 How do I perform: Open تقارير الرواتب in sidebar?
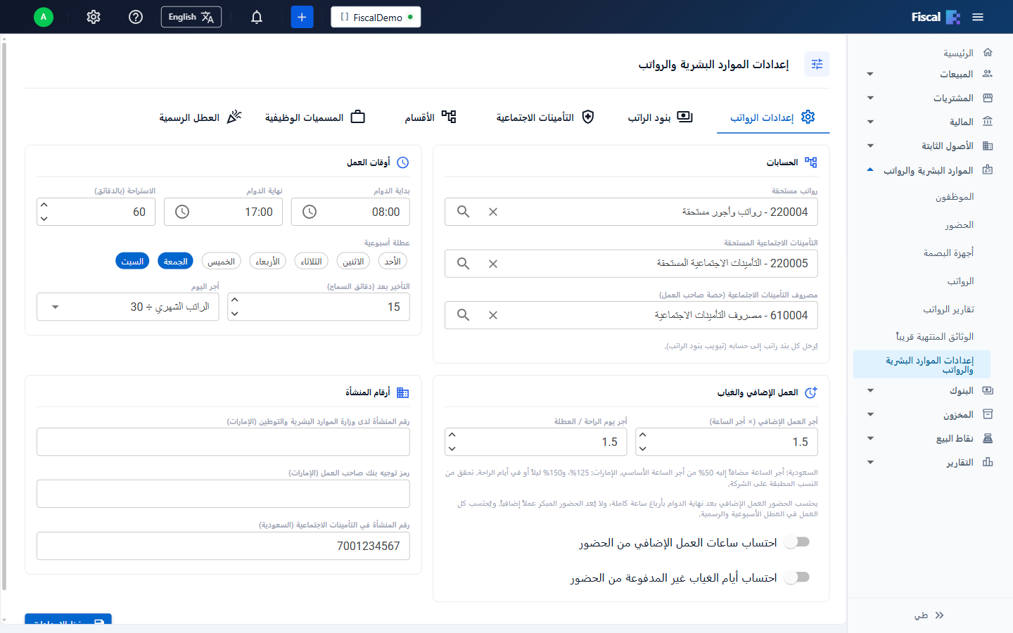pyautogui.click(x=949, y=309)
